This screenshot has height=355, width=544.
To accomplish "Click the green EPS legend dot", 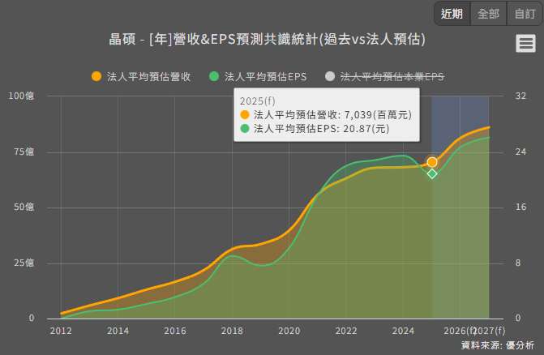I will (214, 76).
